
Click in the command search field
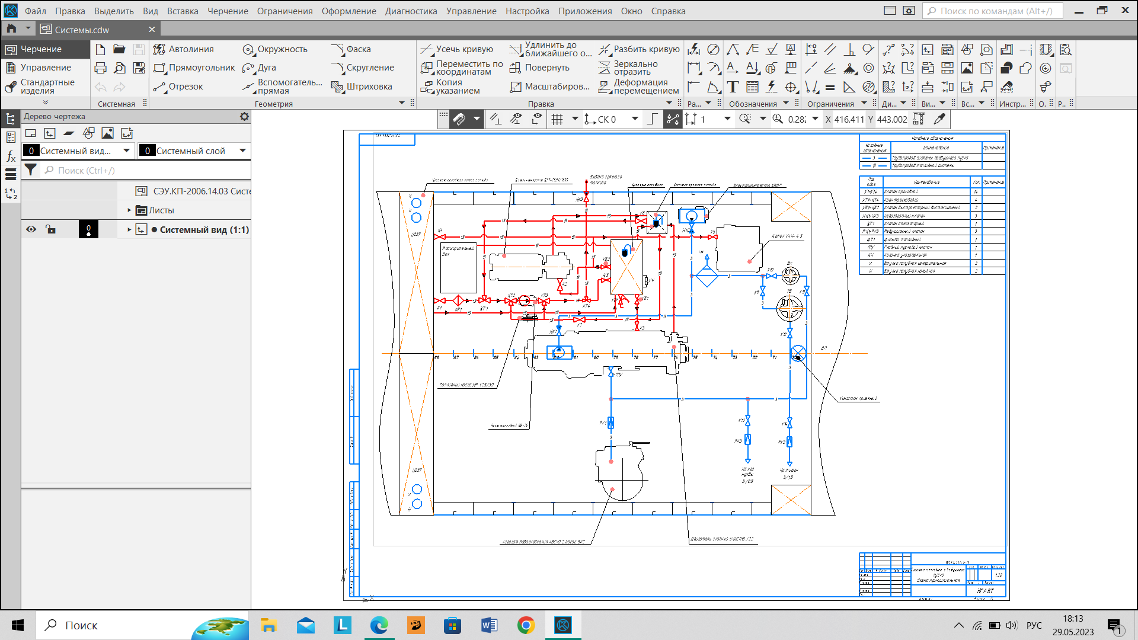pos(992,11)
